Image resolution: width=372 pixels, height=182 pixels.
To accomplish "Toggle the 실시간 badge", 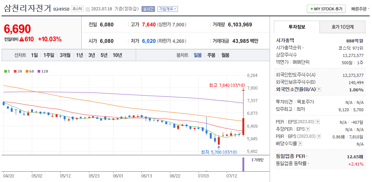I will pos(148,9).
